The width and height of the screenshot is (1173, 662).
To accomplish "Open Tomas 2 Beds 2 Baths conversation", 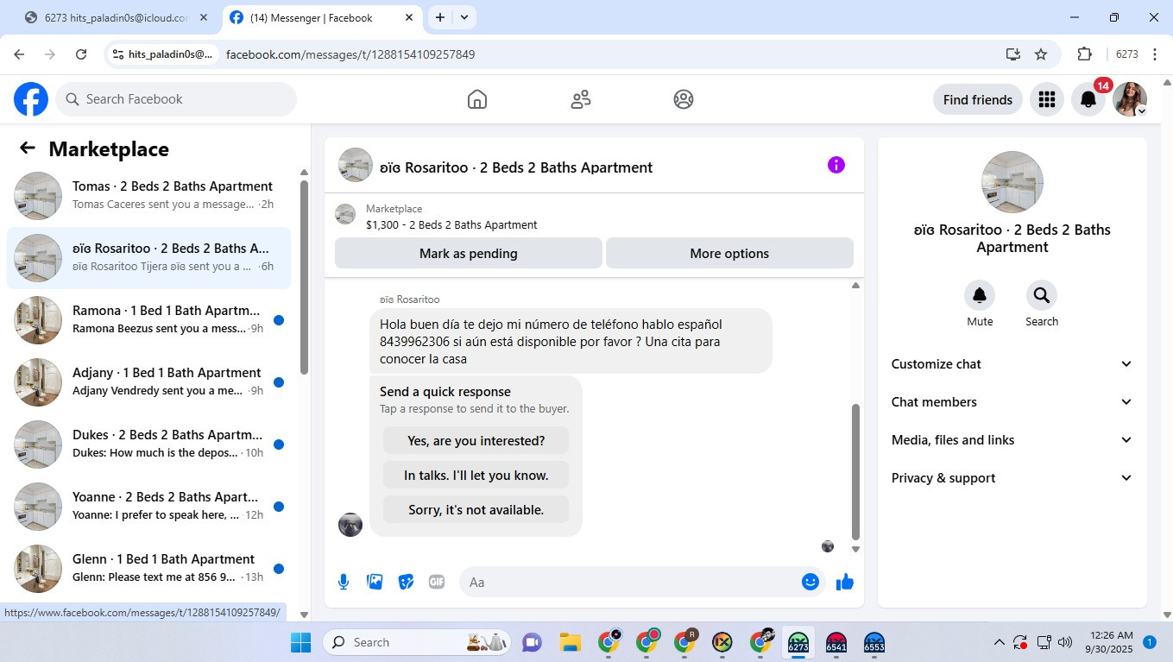I will [x=148, y=196].
